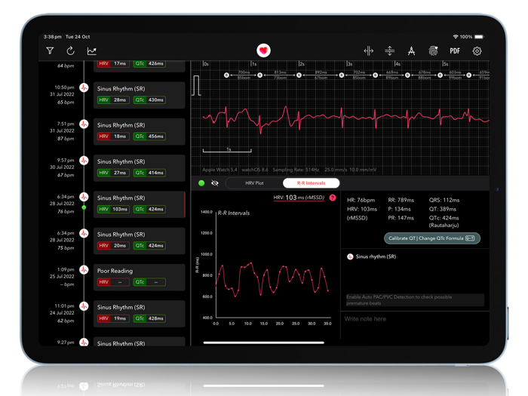The width and height of the screenshot is (528, 396).
Task: Tap the 5s time marker on ECG
Action: tap(446, 64)
